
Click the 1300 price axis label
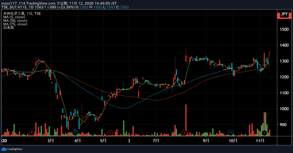(x=284, y=61)
